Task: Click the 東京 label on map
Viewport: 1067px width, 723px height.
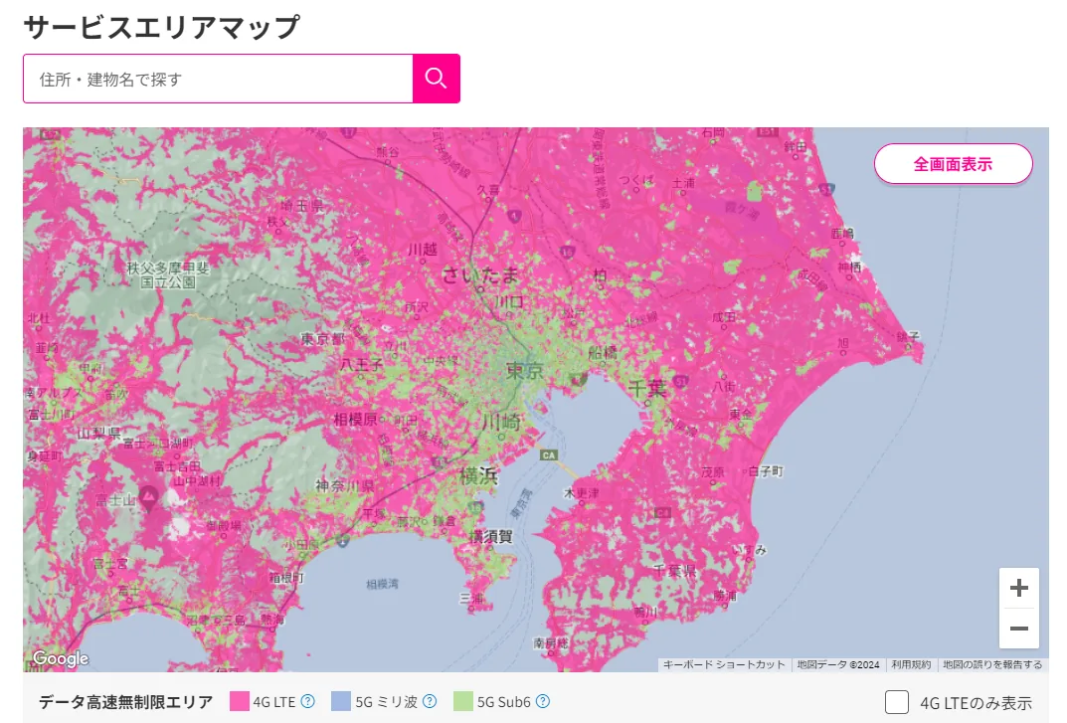Action: [x=525, y=370]
